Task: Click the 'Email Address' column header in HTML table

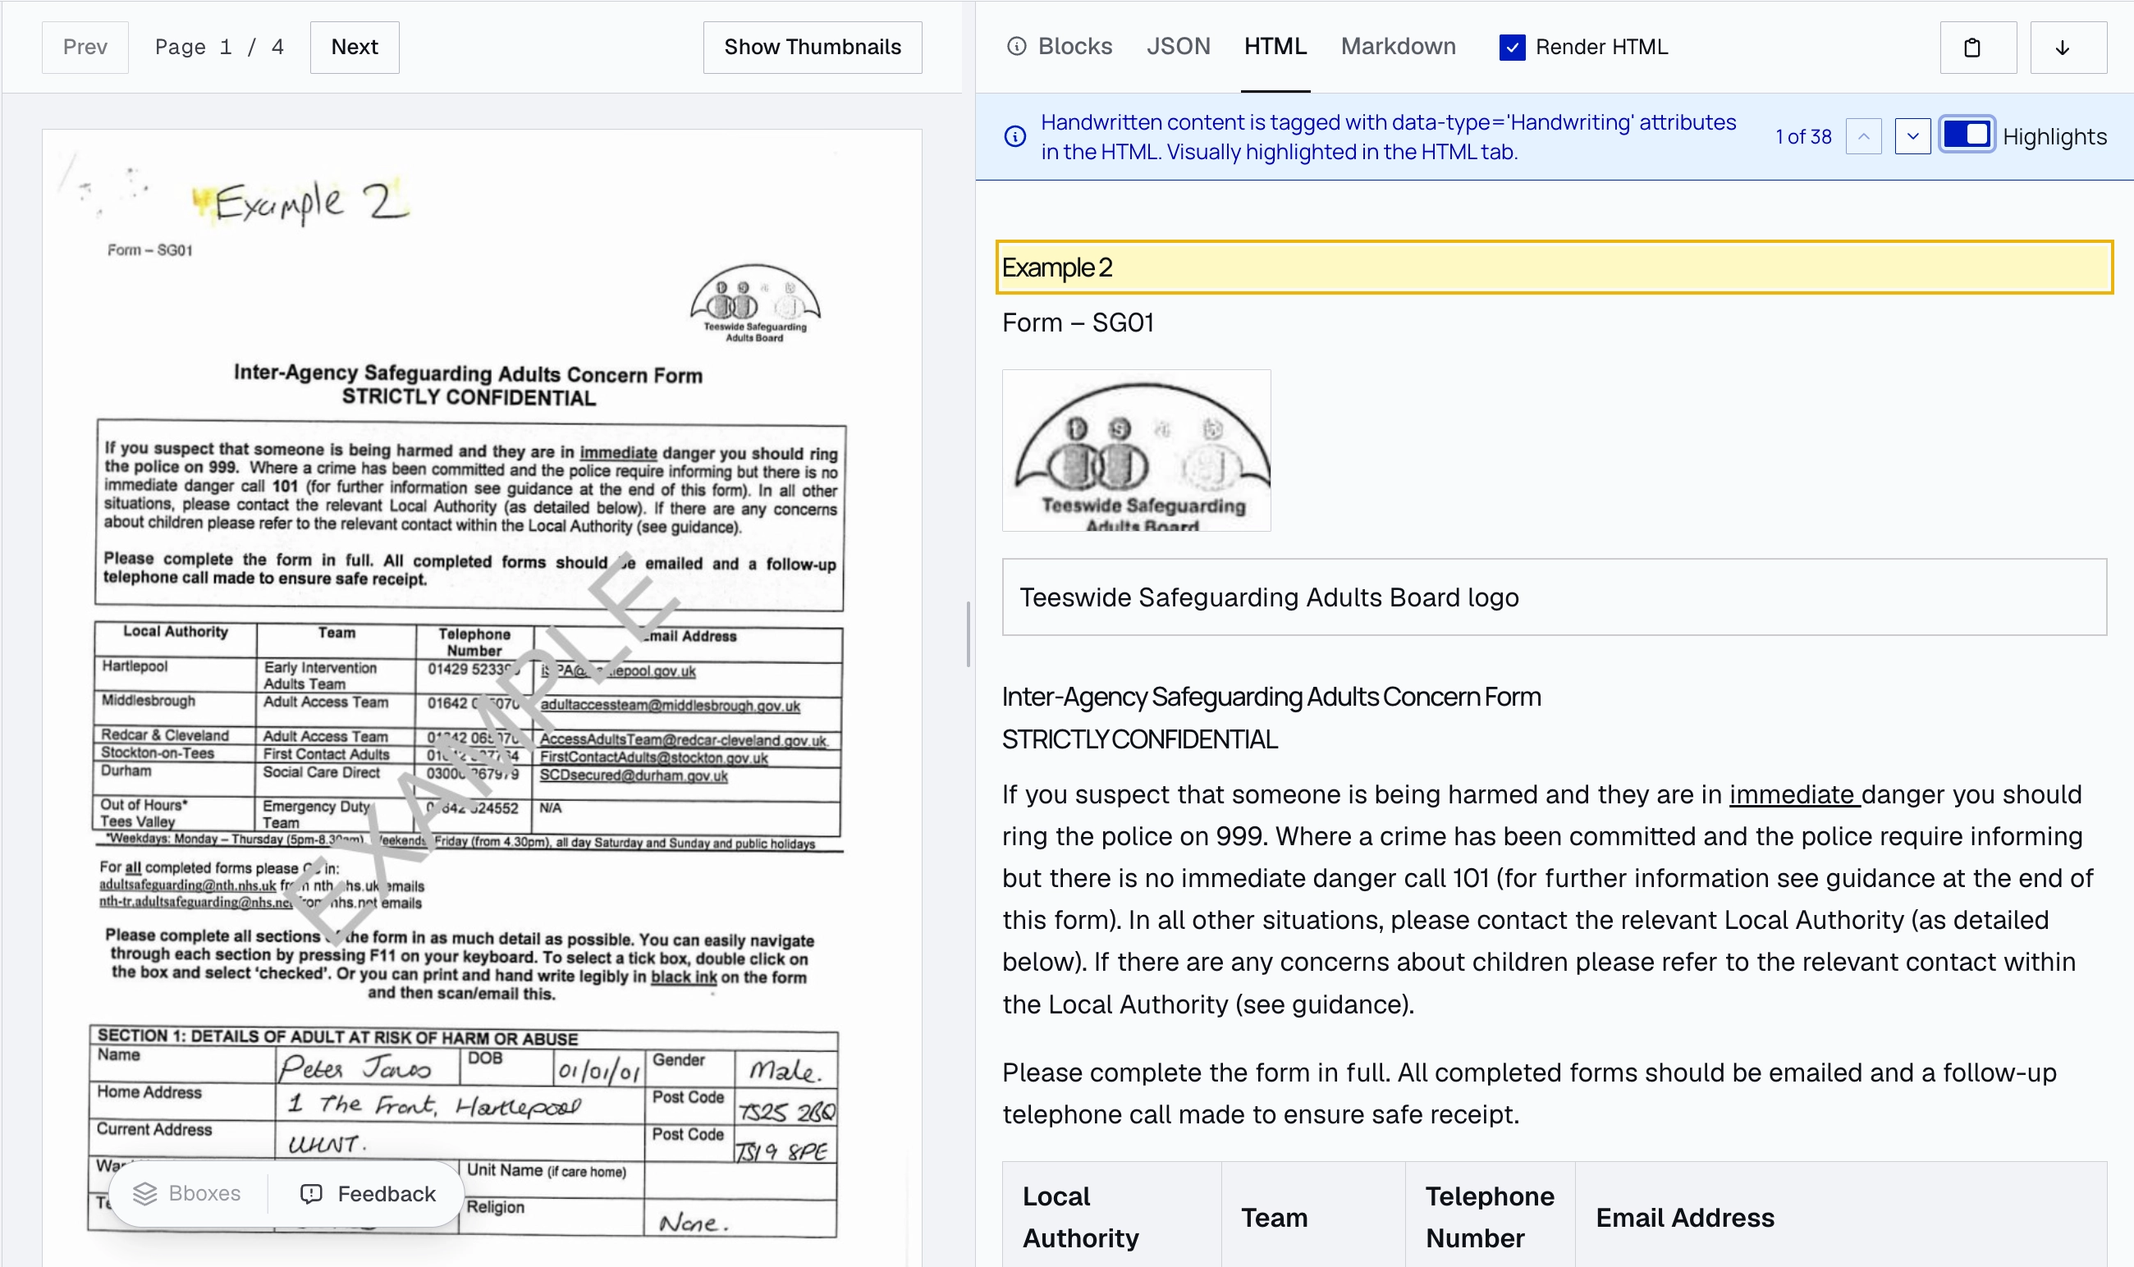Action: (1684, 1218)
